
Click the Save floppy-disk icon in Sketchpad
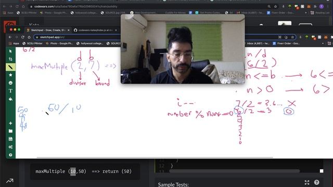[10, 139]
